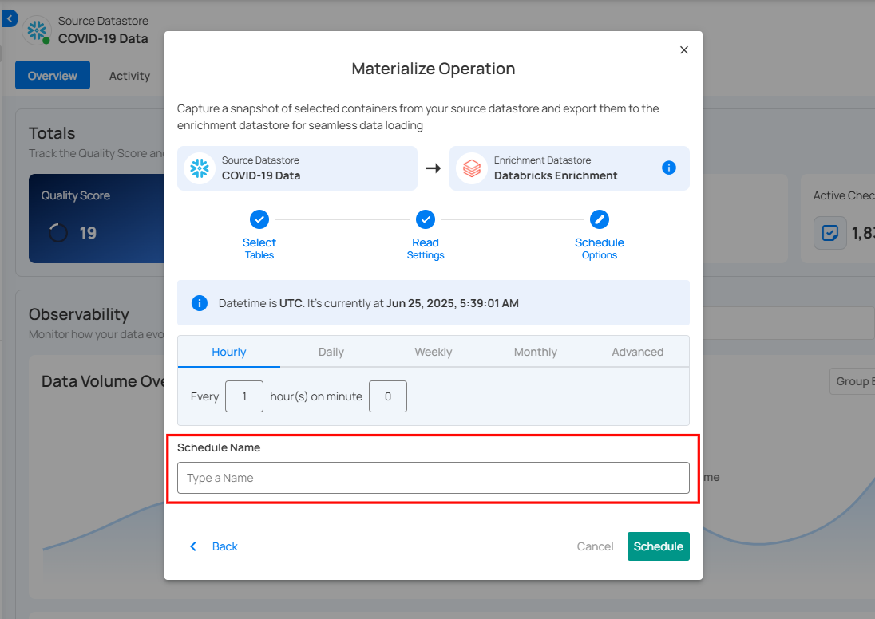Click the UTC datetime info icon
875x619 pixels.
coord(200,303)
